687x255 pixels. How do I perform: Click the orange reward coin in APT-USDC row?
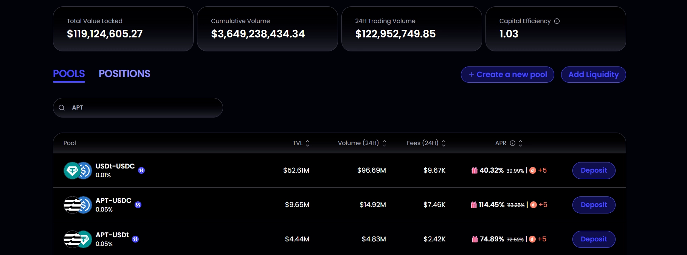coord(533,205)
